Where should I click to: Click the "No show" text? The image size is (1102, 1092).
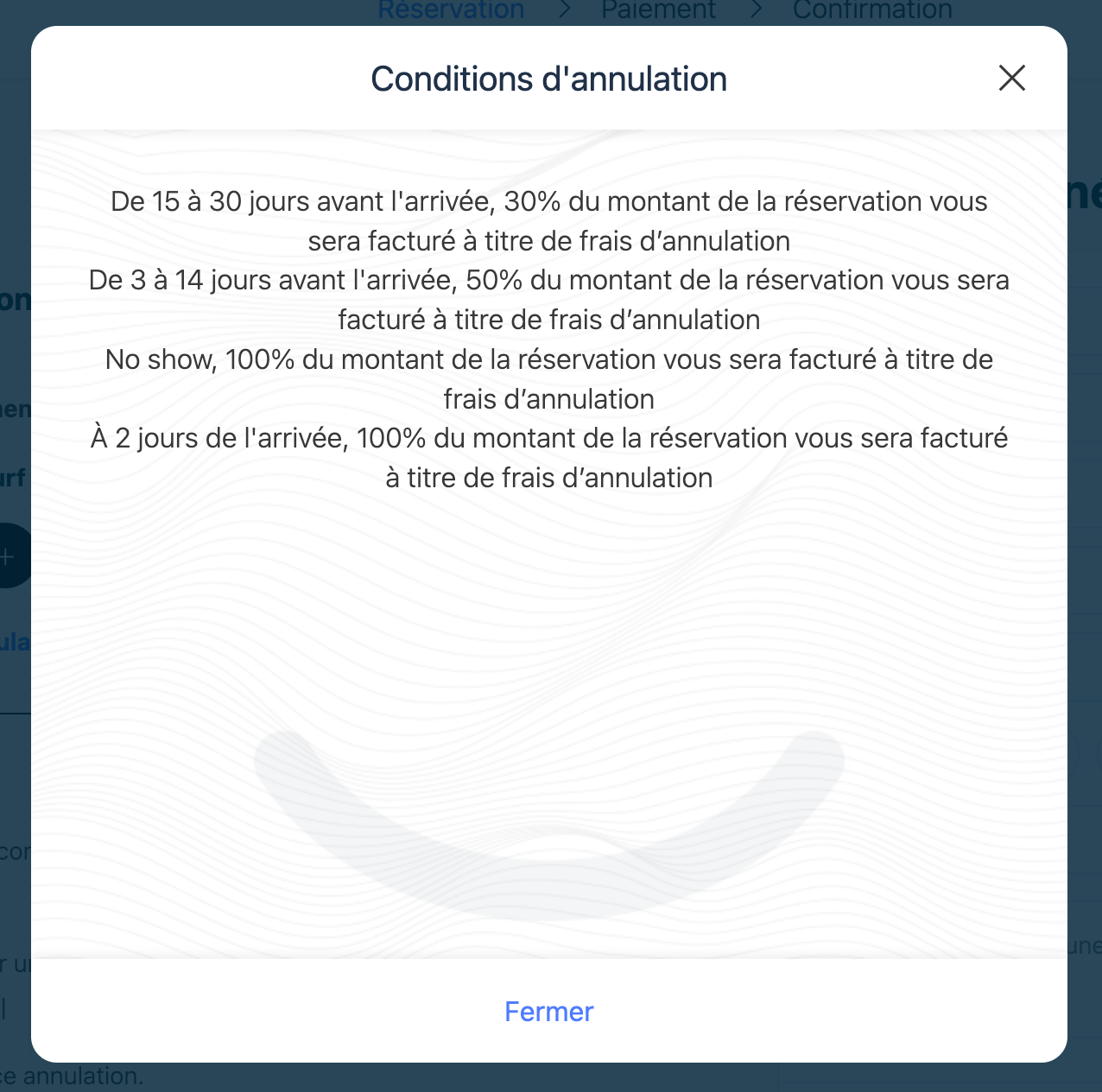tap(160, 359)
